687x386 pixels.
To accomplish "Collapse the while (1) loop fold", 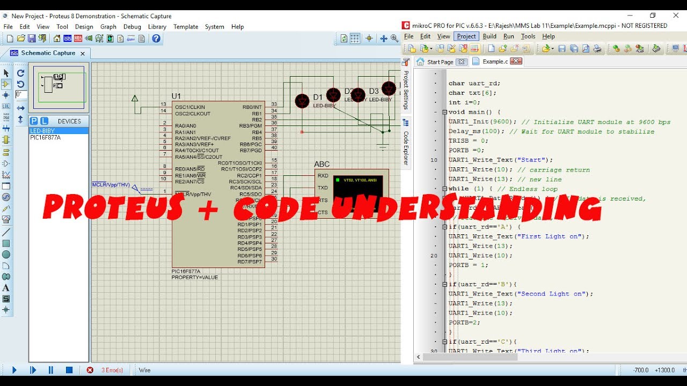I will coord(444,189).
